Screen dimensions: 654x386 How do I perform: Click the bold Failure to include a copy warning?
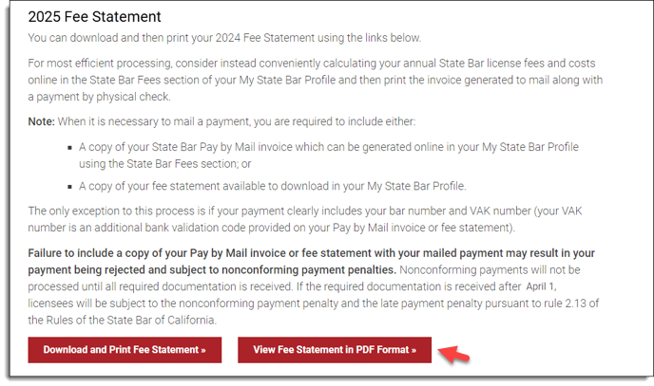click(311, 261)
